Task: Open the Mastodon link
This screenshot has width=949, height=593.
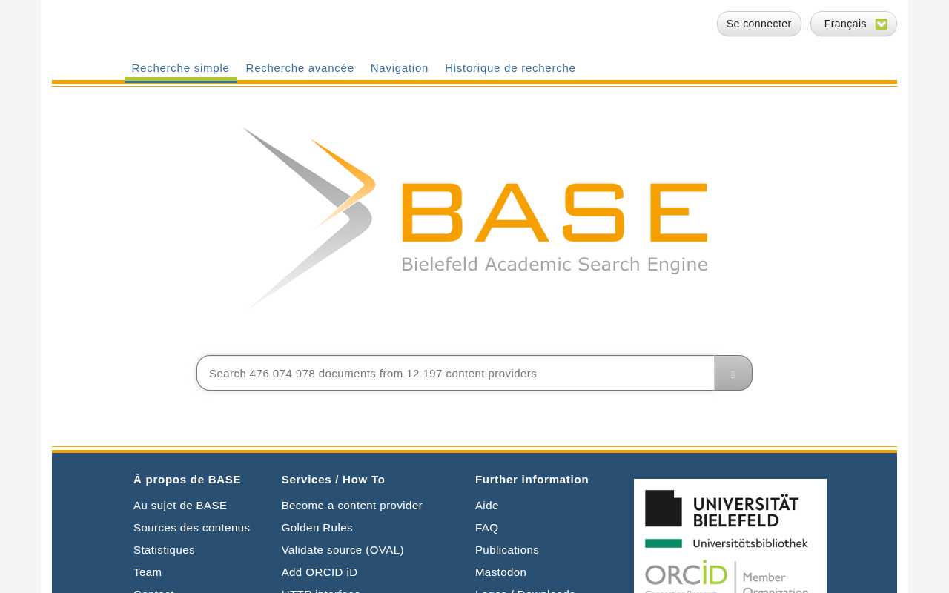Action: coord(500,572)
